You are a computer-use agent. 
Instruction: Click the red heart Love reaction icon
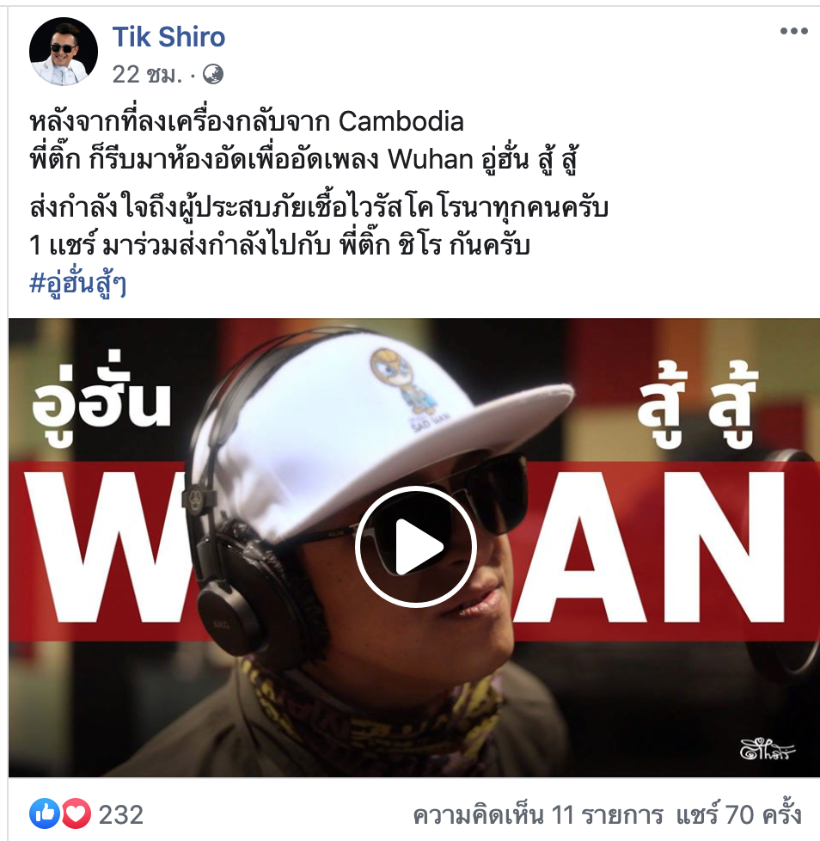(x=76, y=814)
